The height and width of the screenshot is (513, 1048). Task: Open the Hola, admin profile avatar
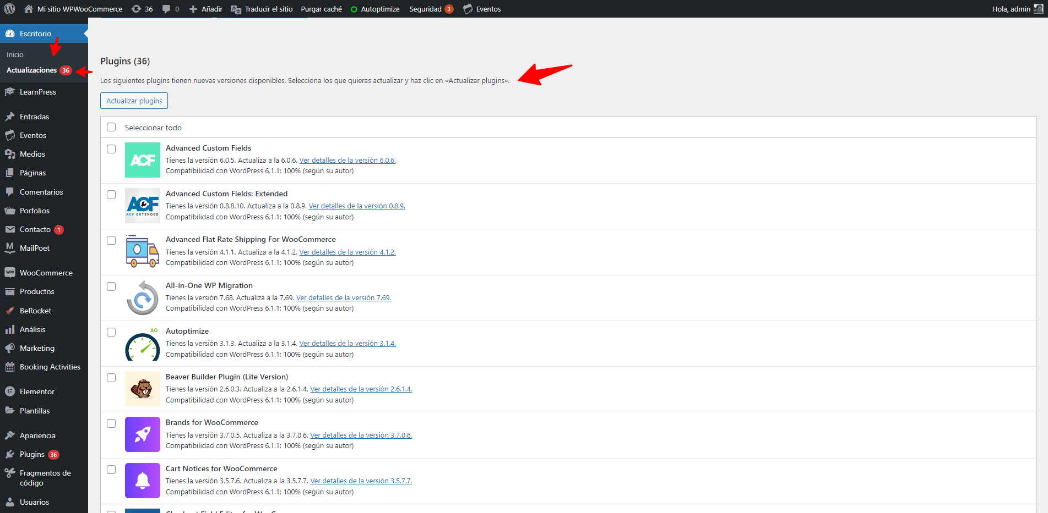[x=1038, y=9]
